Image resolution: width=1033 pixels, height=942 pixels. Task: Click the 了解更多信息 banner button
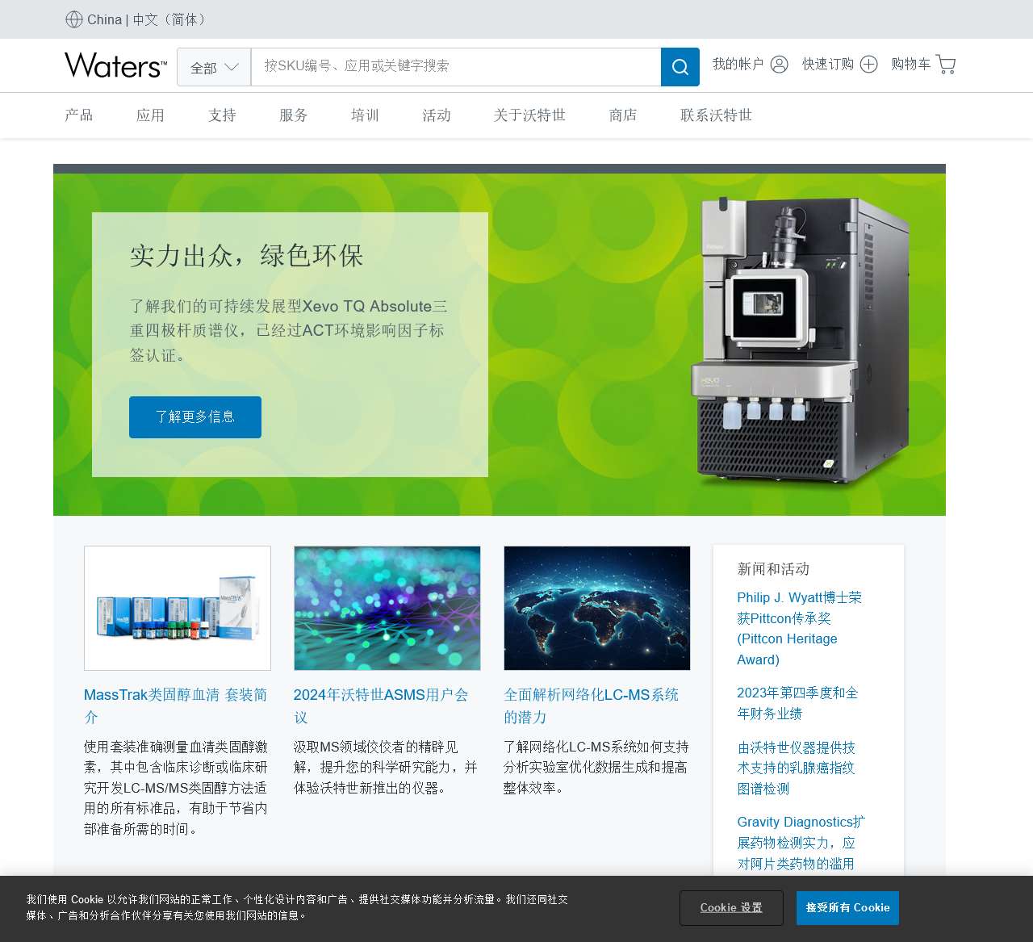click(x=194, y=417)
